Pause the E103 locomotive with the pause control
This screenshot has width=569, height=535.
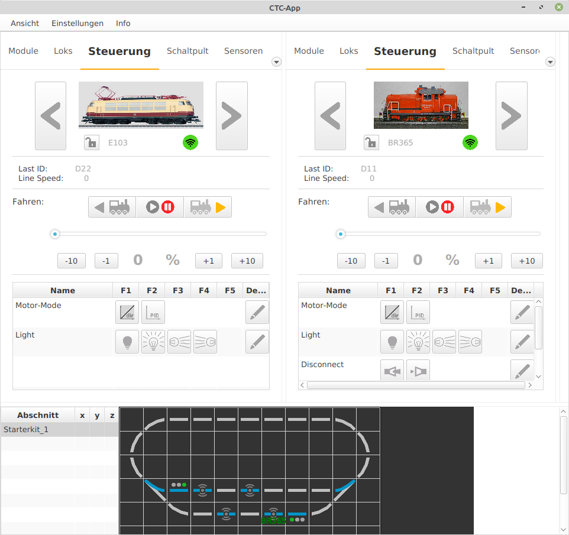pyautogui.click(x=167, y=206)
